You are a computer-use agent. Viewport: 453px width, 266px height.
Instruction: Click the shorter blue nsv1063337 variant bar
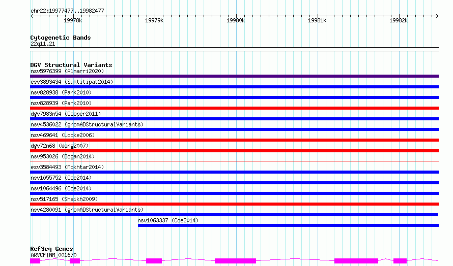[x=288, y=225]
